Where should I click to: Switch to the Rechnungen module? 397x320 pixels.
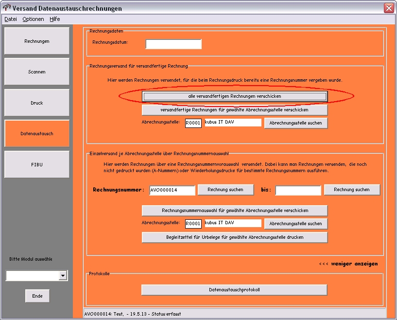tap(37, 41)
